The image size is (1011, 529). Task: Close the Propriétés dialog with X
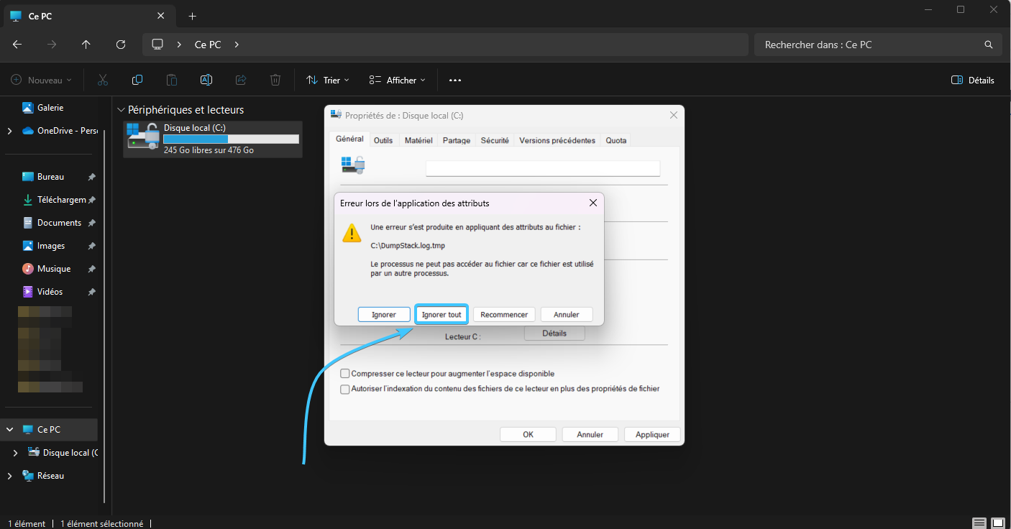(674, 115)
